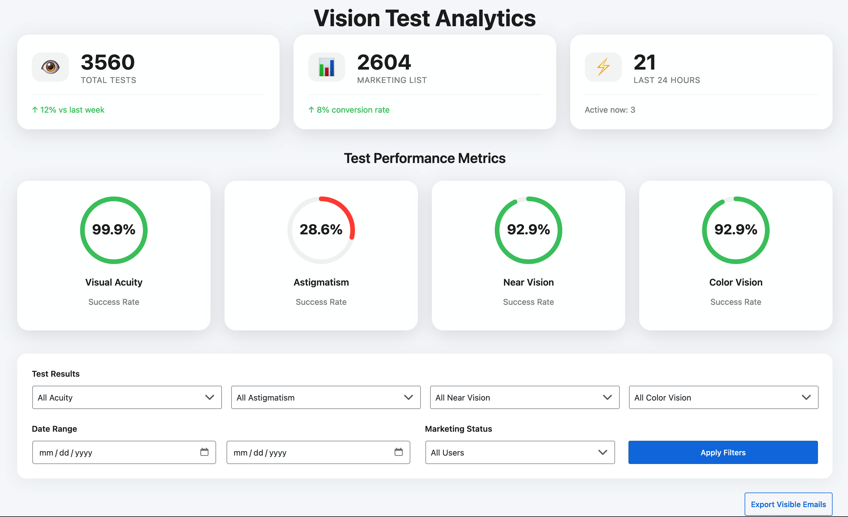Click the lightning bolt Last 24 Hours icon

click(603, 67)
